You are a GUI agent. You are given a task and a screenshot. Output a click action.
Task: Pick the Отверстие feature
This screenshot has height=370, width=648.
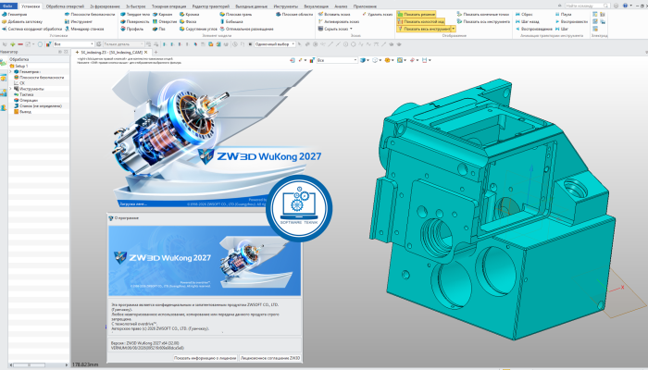[165, 21]
